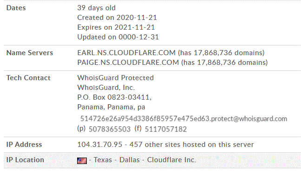Click the phone number 5078365503
This screenshot has width=301, height=171.
110,129
